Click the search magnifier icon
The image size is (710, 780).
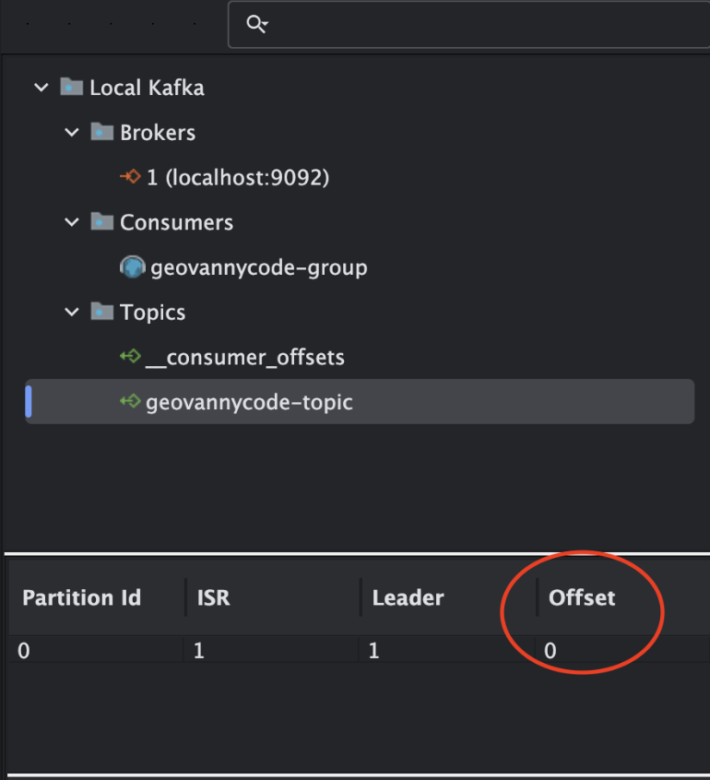(x=256, y=24)
